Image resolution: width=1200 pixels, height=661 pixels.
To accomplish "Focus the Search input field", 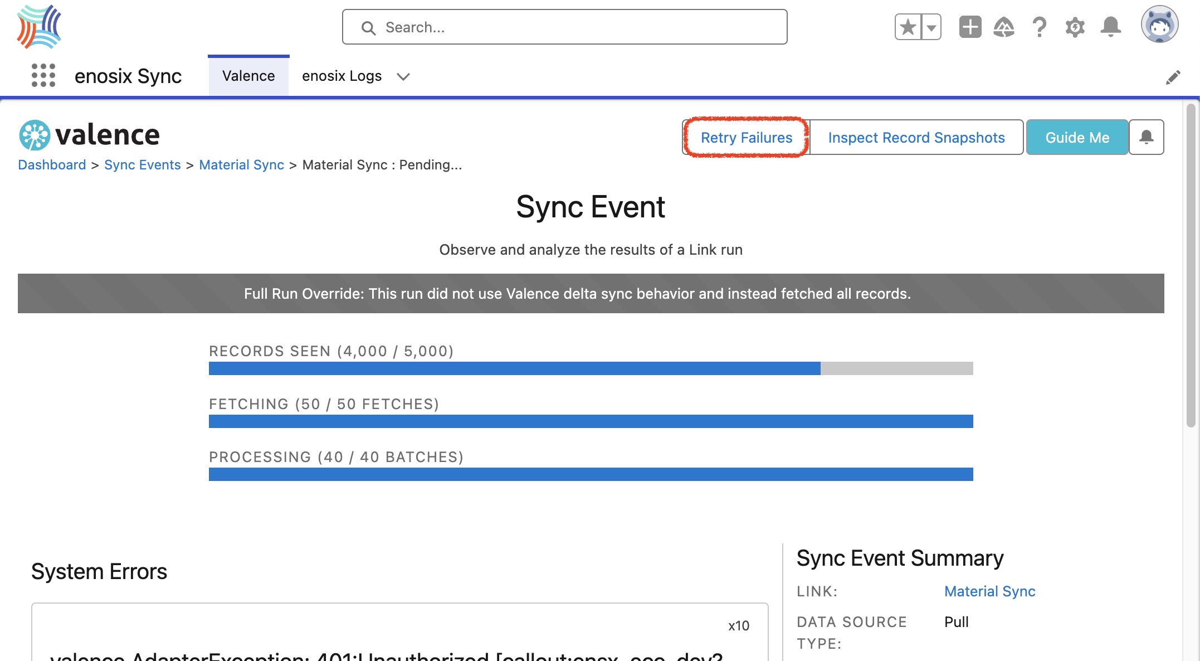I will [x=564, y=27].
